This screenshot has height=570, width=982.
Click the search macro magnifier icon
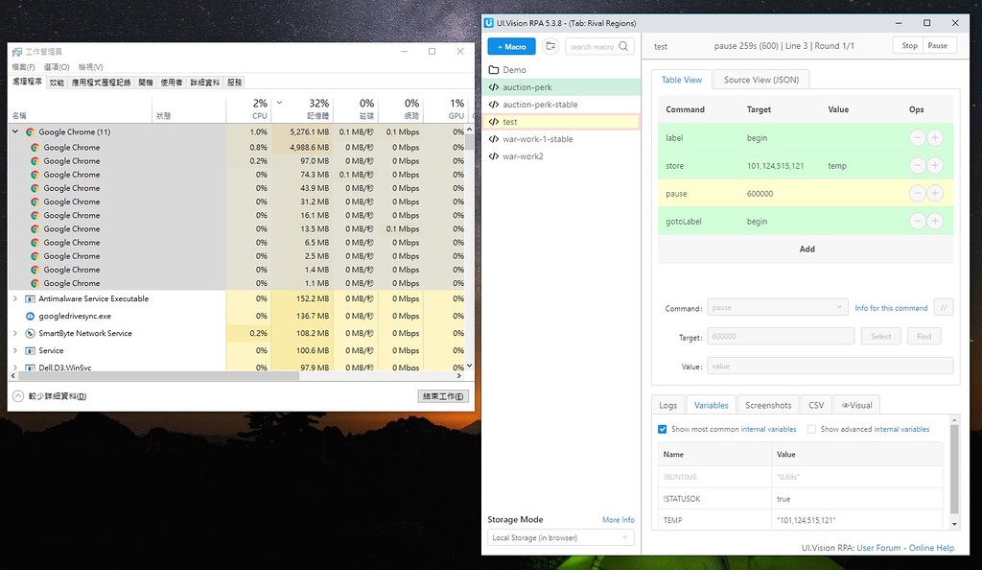(x=624, y=45)
